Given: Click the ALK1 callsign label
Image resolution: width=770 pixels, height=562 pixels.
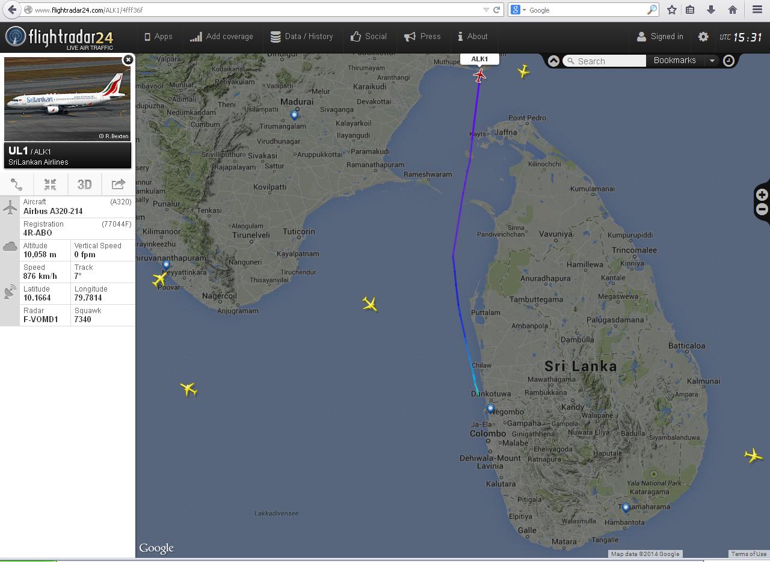Looking at the screenshot, I should pos(479,59).
